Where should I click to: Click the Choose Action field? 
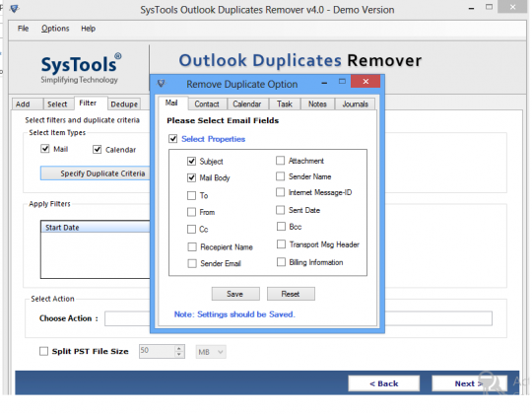tap(299, 318)
